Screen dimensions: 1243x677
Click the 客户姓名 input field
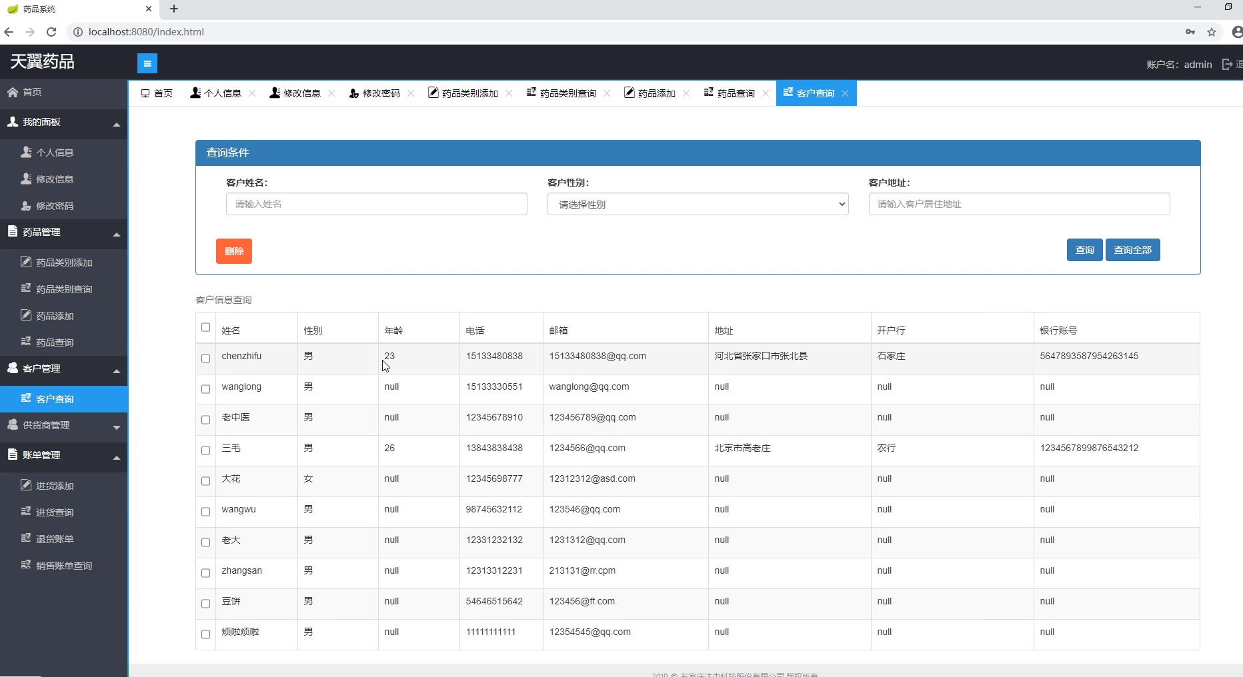376,204
